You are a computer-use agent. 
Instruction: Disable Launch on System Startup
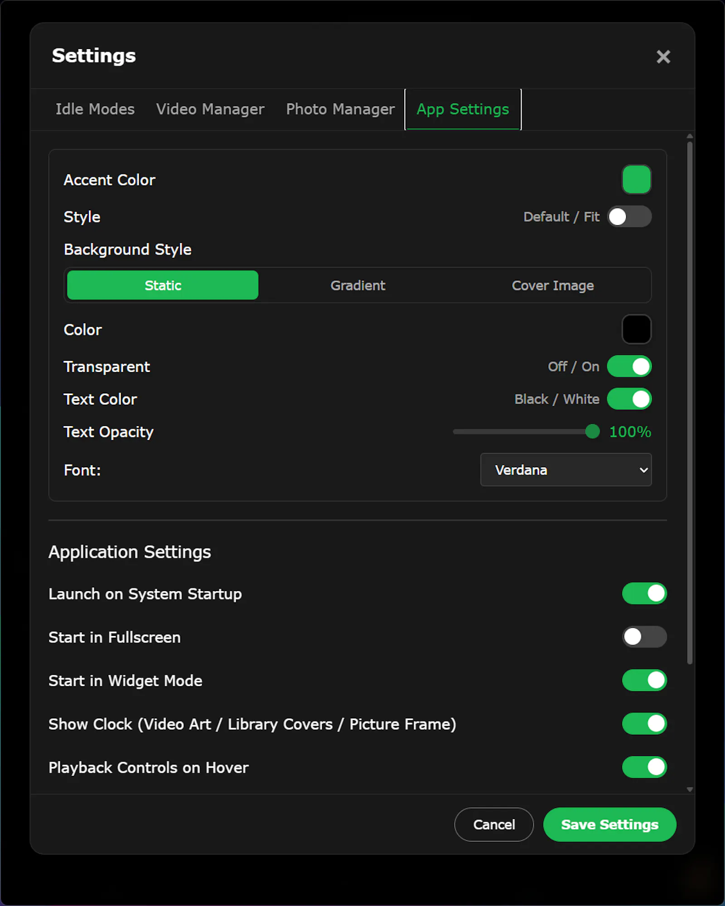(x=644, y=593)
